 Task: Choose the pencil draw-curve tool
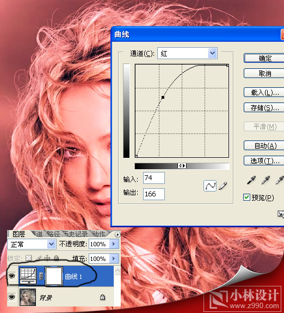point(223,186)
